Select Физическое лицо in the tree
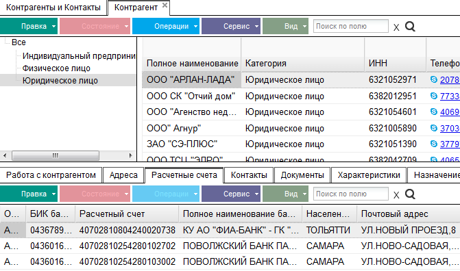This screenshot has height=271, width=460. pos(56,68)
